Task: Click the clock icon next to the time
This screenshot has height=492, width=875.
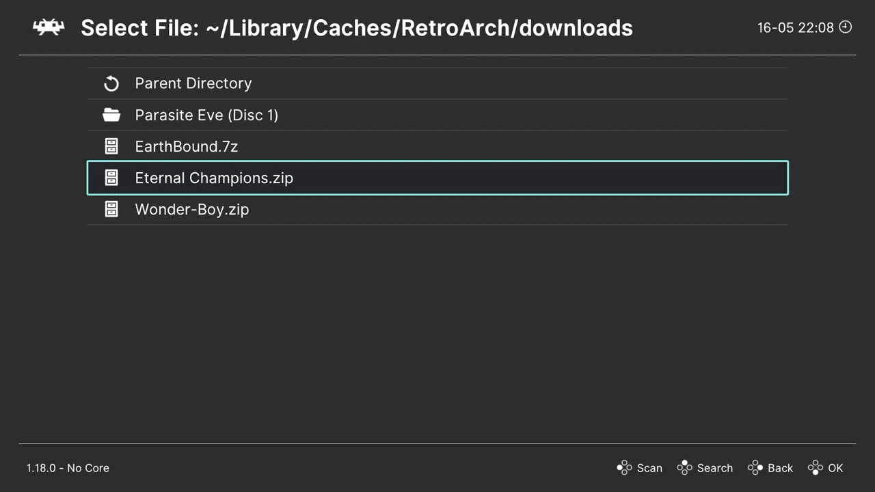Action: (846, 27)
